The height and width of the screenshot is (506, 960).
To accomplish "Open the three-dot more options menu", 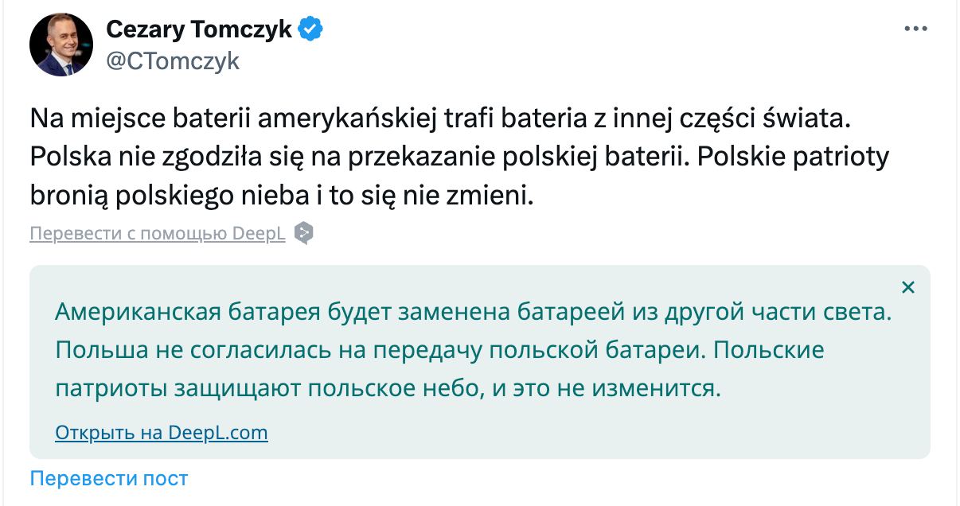I will coord(915,29).
